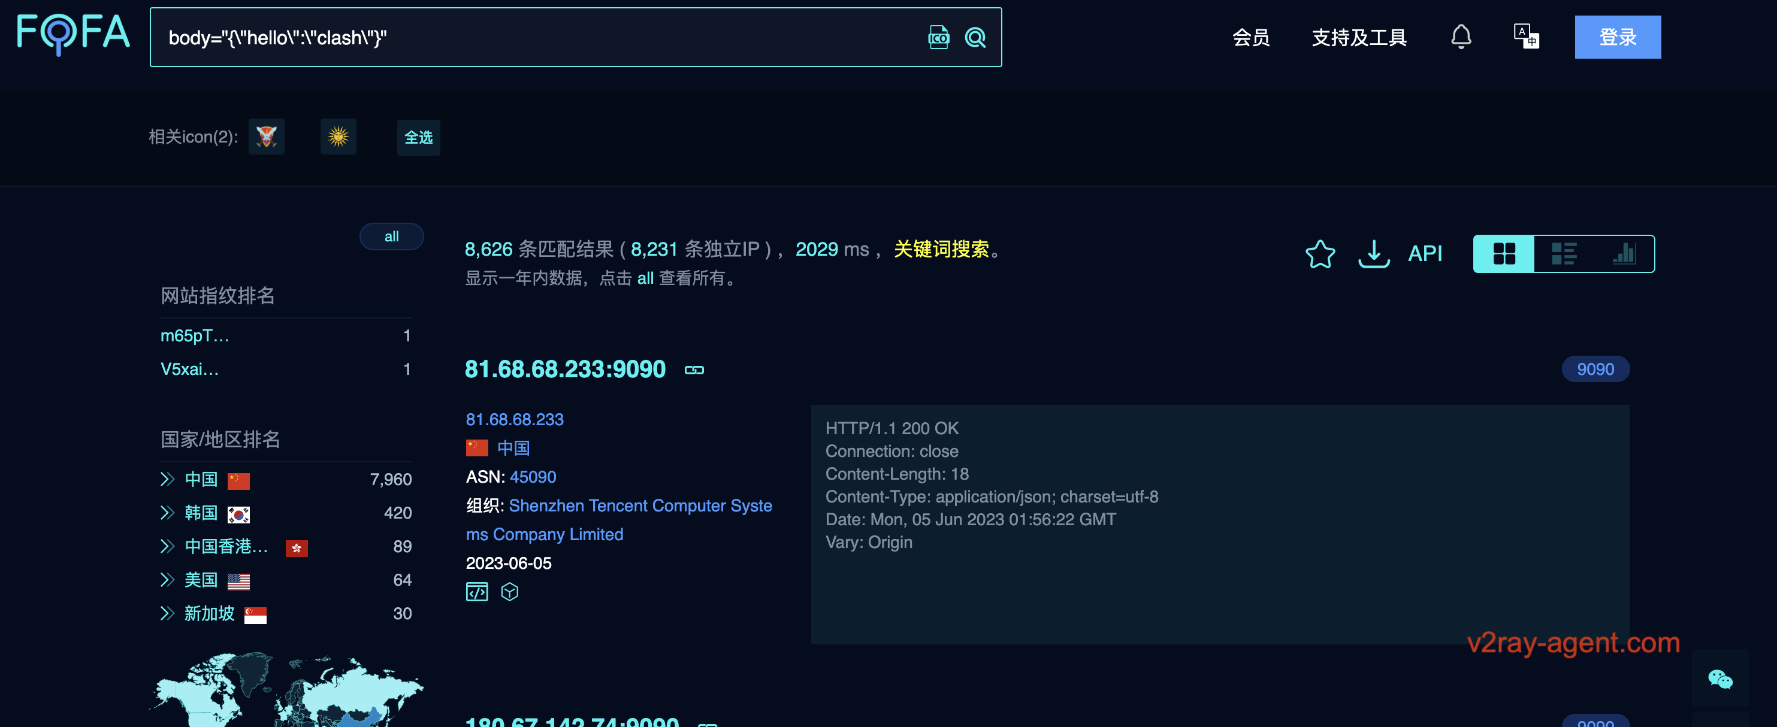1777x727 pixels.
Task: Click the HTTP response header panel
Action: [1220, 524]
